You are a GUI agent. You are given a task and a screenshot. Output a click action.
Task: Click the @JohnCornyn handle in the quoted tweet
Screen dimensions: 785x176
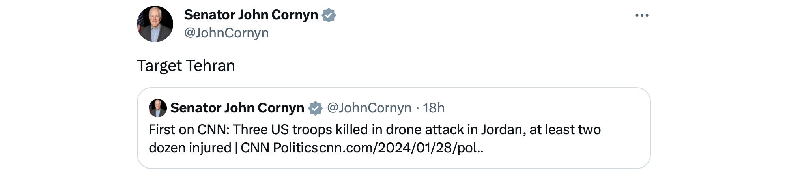click(369, 108)
